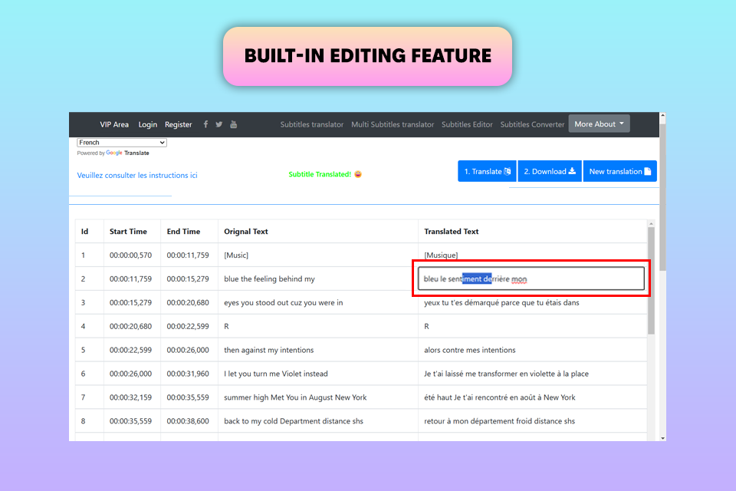736x491 pixels.
Task: Open the Subtitles Converter page
Action: pyautogui.click(x=532, y=124)
